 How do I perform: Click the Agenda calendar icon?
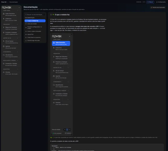4,46
